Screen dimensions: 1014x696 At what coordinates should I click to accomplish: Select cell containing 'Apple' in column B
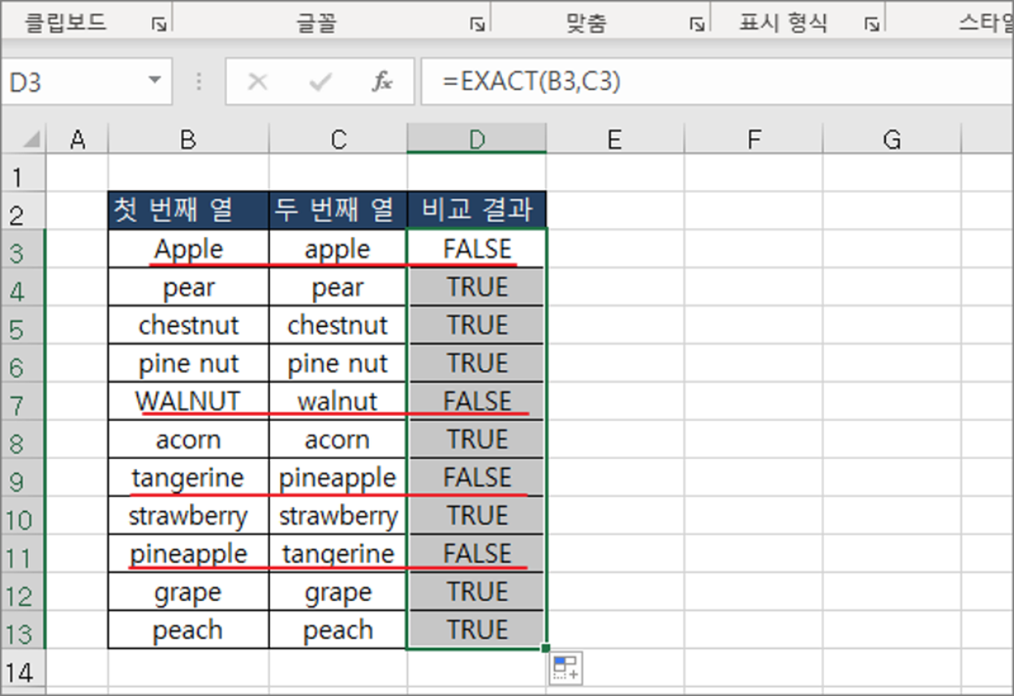pos(188,249)
